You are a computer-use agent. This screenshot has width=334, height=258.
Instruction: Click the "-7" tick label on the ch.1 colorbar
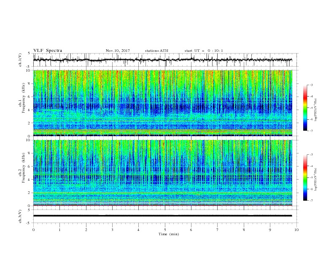coord(311,131)
